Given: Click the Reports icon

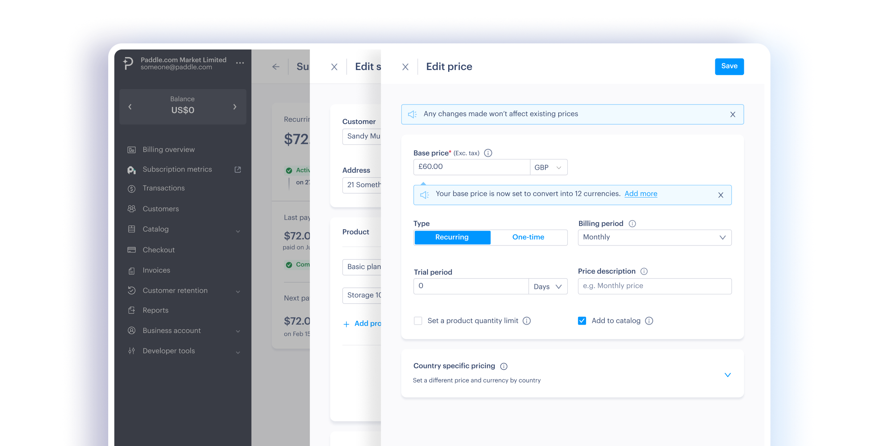Looking at the screenshot, I should (131, 310).
